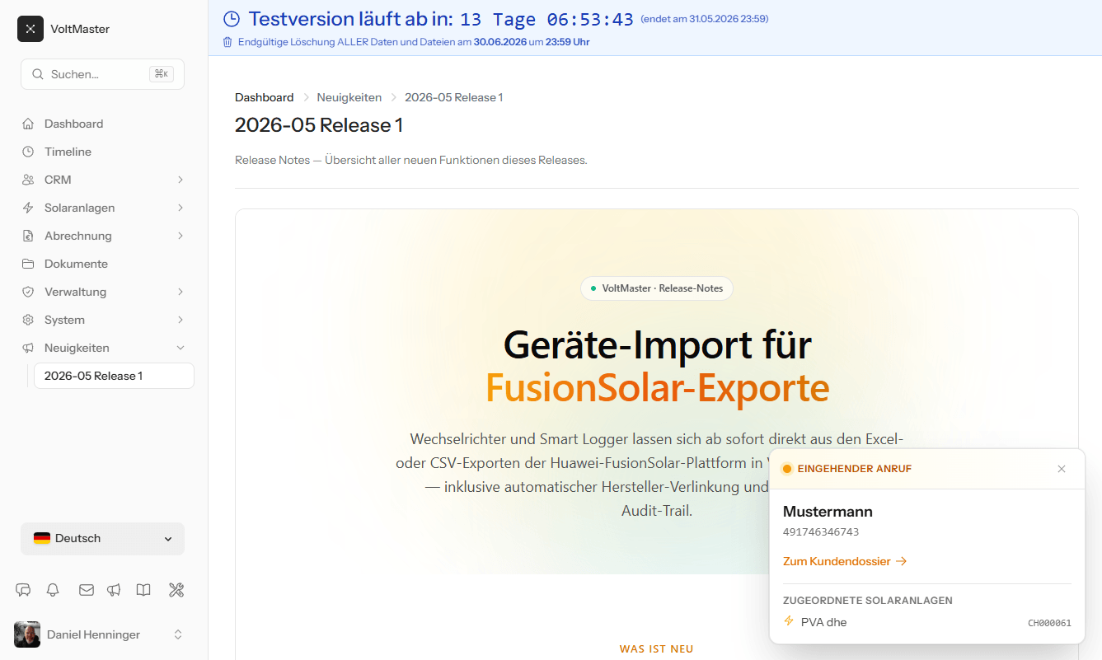Image resolution: width=1102 pixels, height=660 pixels.
Task: Close the incoming call popup
Action: point(1062,469)
